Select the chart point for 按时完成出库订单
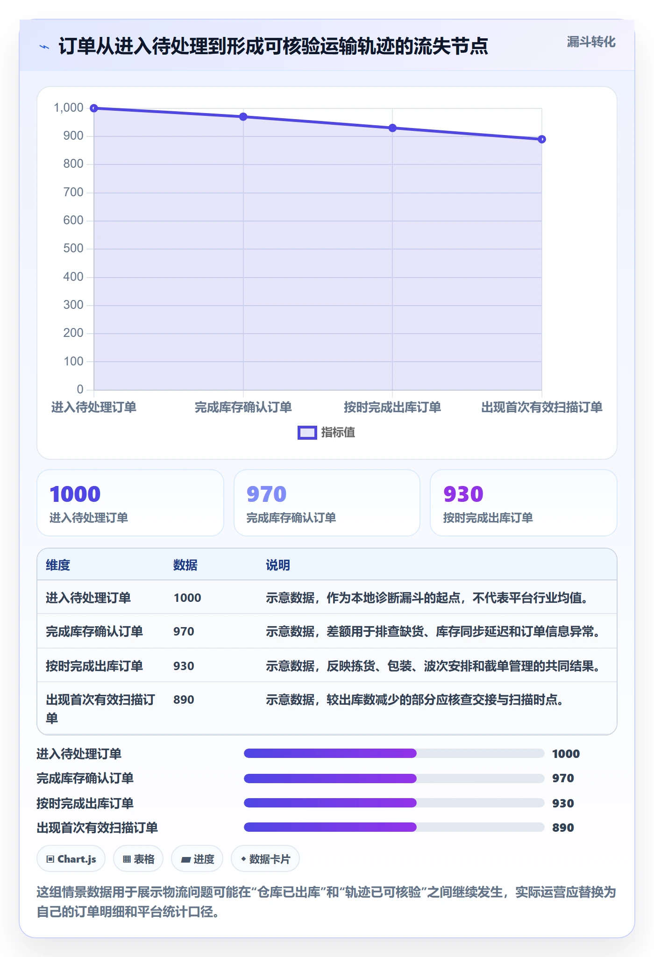This screenshot has height=957, width=654. coord(392,128)
